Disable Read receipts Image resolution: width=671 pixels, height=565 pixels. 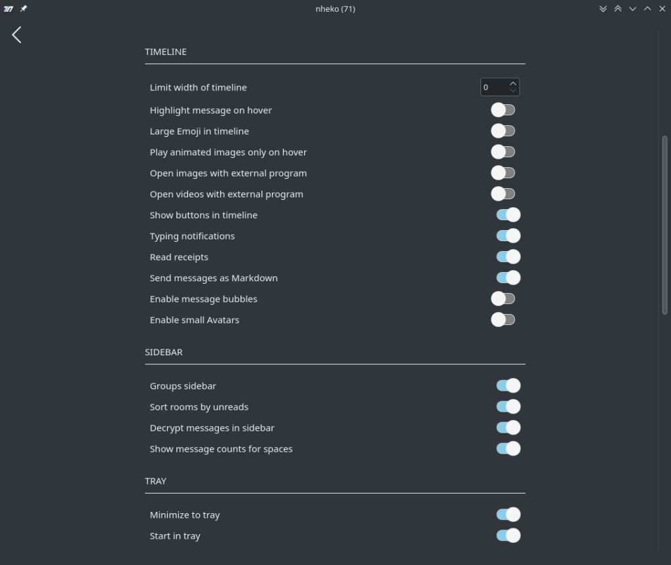[x=508, y=256]
